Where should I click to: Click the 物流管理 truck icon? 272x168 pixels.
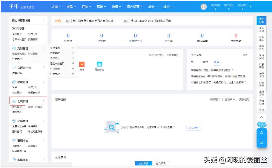(x=14, y=82)
